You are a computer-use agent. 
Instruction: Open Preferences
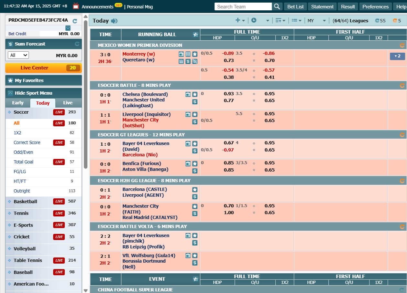[375, 6]
